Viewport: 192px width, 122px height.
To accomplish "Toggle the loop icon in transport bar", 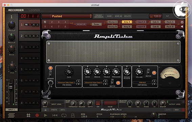I will (64, 115).
